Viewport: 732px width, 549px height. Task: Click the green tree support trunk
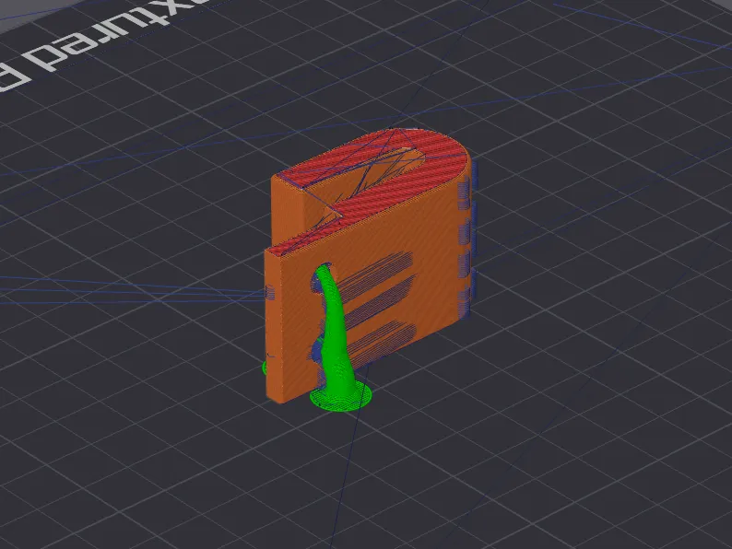335,331
